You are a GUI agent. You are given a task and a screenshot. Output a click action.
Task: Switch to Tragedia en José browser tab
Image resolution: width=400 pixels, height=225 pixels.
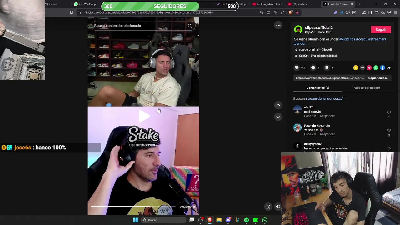tap(267, 4)
